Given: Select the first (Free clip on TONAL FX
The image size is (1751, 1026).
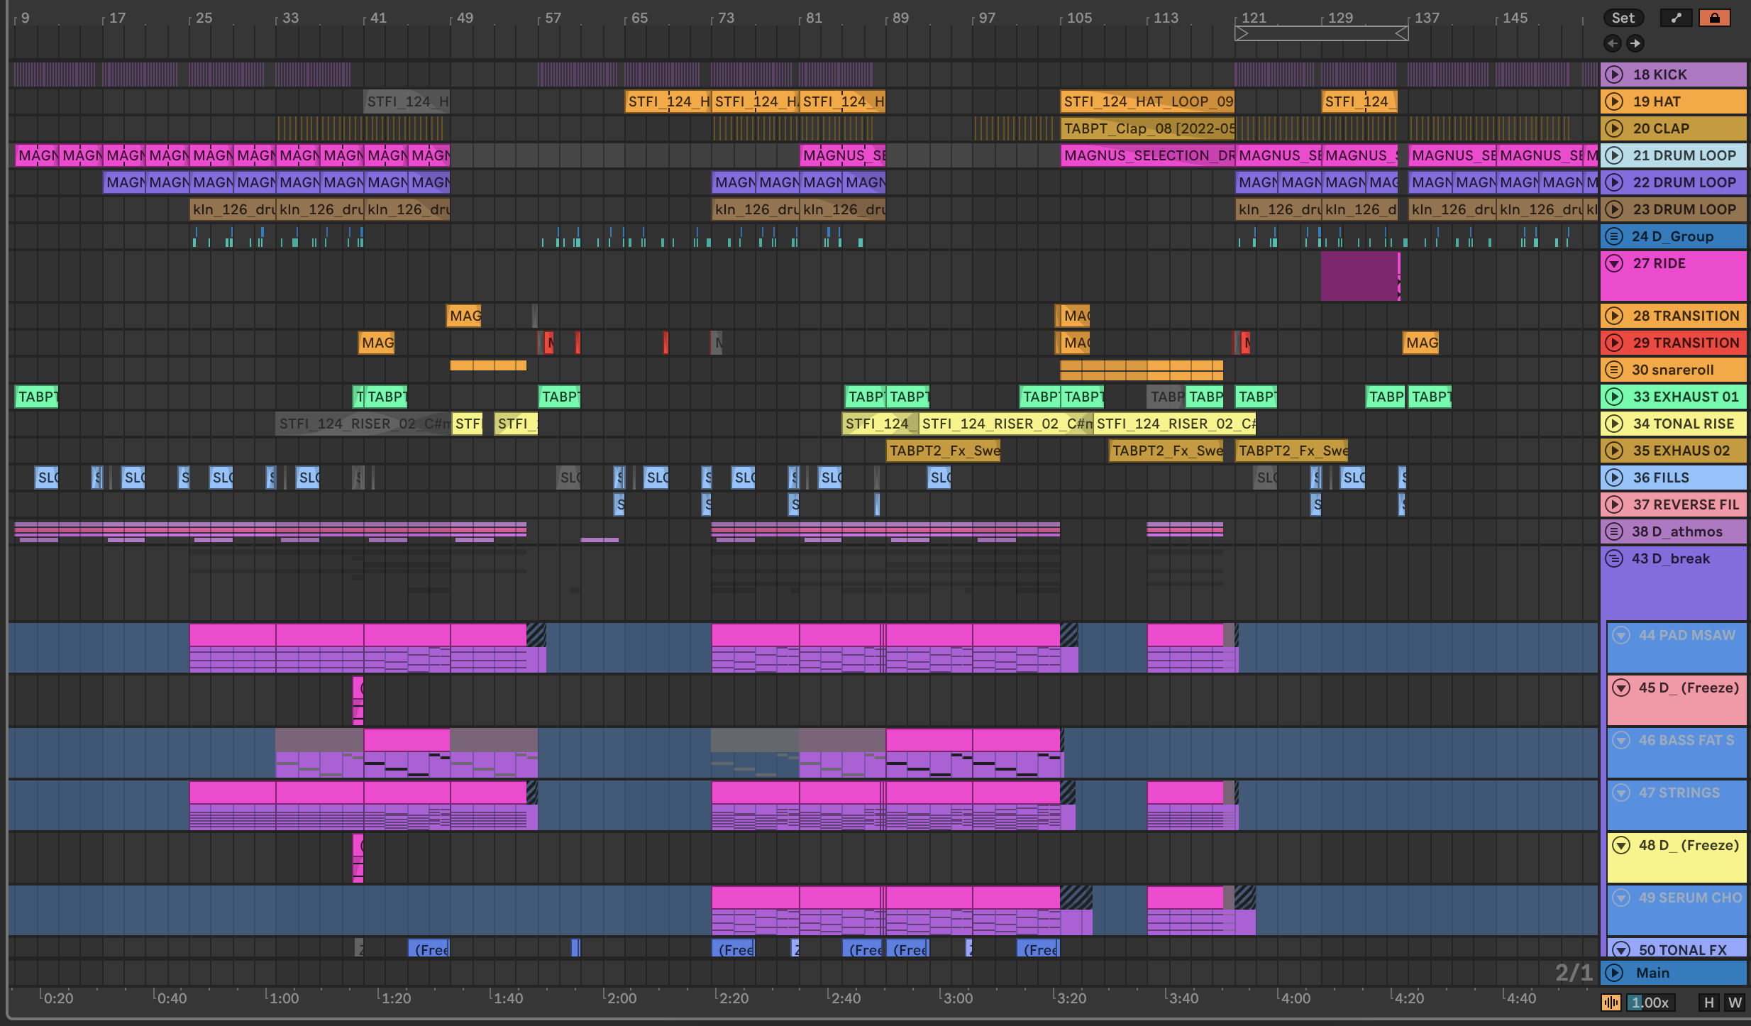Looking at the screenshot, I should 429,949.
